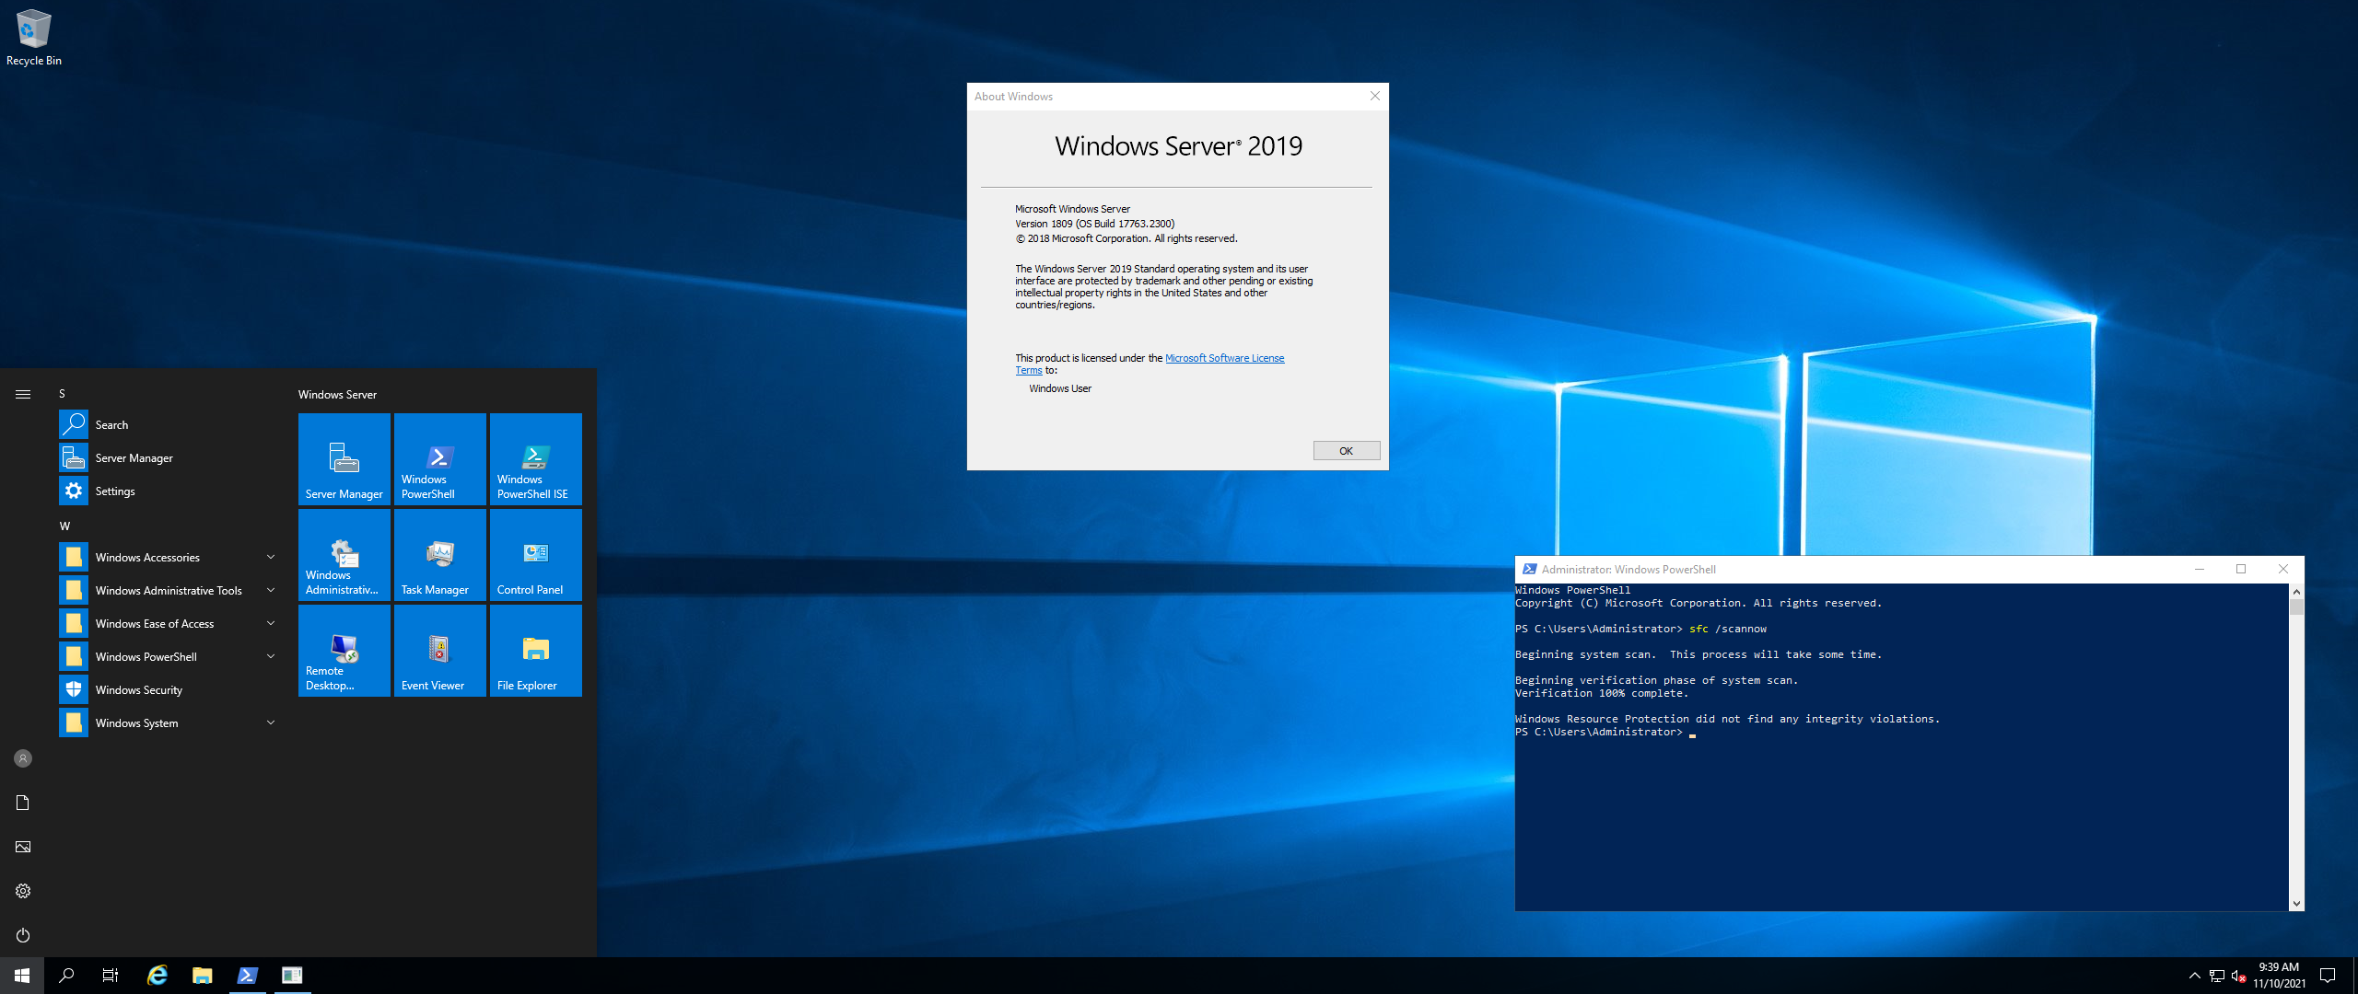This screenshot has width=2358, height=994.
Task: Click the 'sfc /scannow' command text
Action: [1728, 629]
